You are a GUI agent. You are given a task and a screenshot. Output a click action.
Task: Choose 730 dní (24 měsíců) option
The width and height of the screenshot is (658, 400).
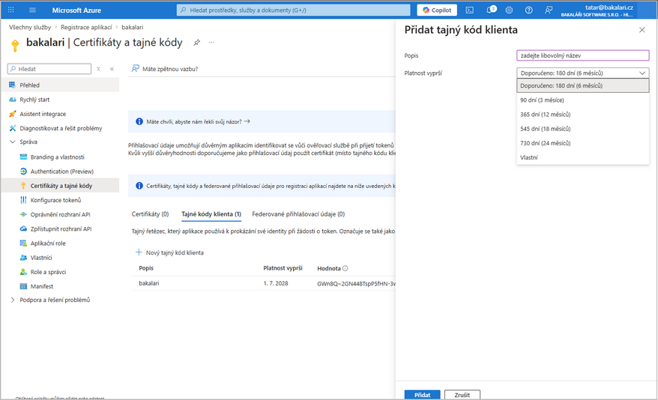[582, 143]
